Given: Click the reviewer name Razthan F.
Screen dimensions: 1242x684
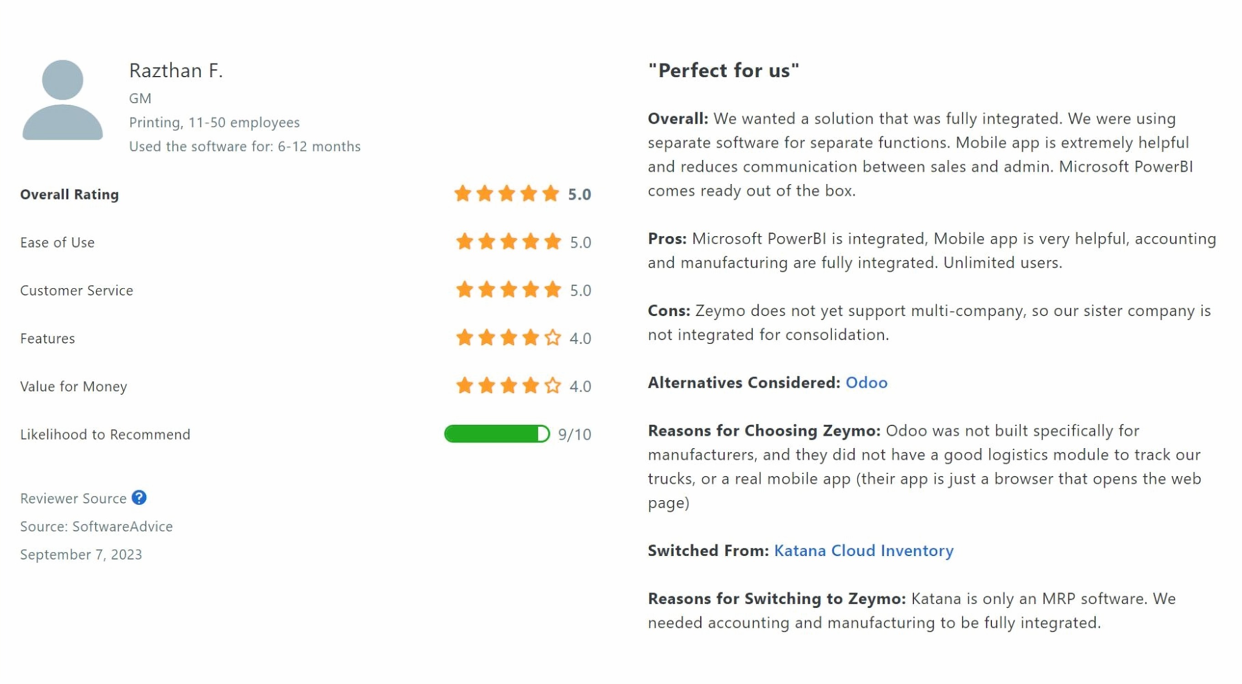Looking at the screenshot, I should click(x=176, y=71).
